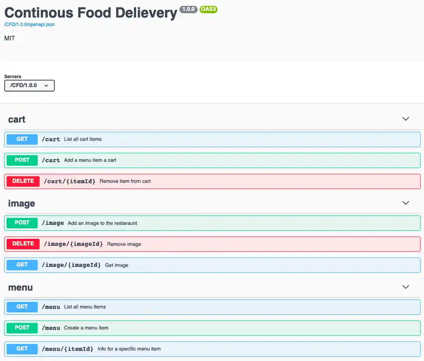
Task: Click the MIT license text
Action: coord(10,38)
